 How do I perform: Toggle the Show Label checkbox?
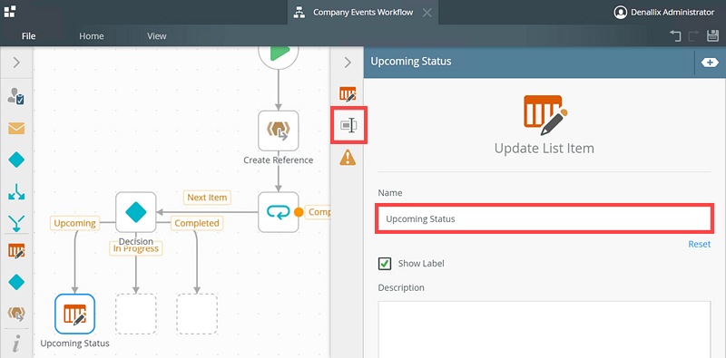coord(385,264)
